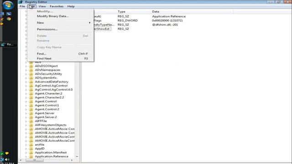Expand the Agent.Server tree node arrow
This screenshot has width=292, height=164.
(26, 113)
